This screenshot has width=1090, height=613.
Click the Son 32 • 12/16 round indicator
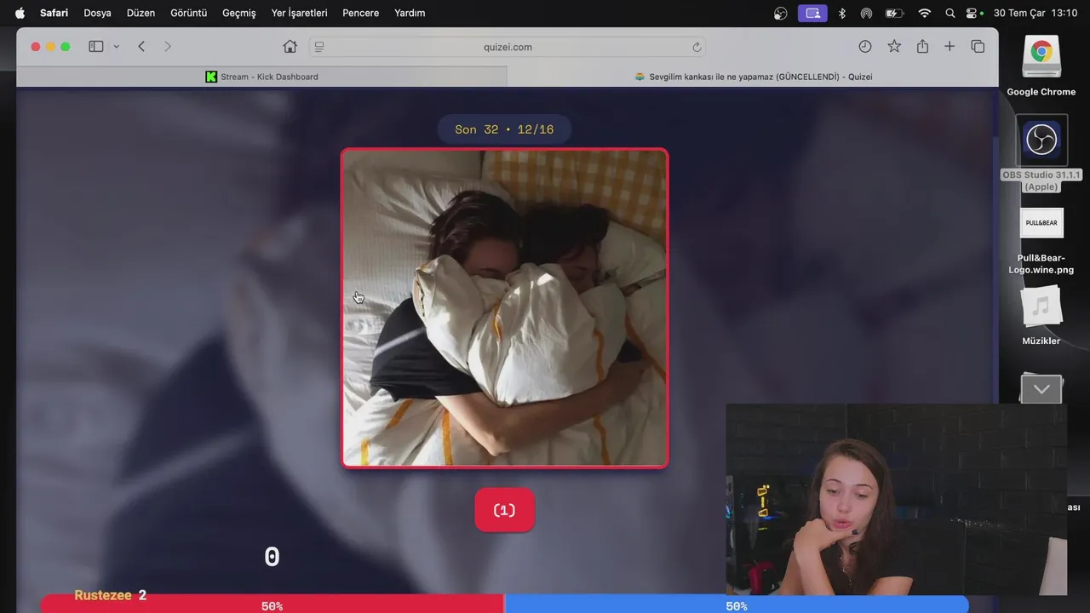(x=504, y=129)
